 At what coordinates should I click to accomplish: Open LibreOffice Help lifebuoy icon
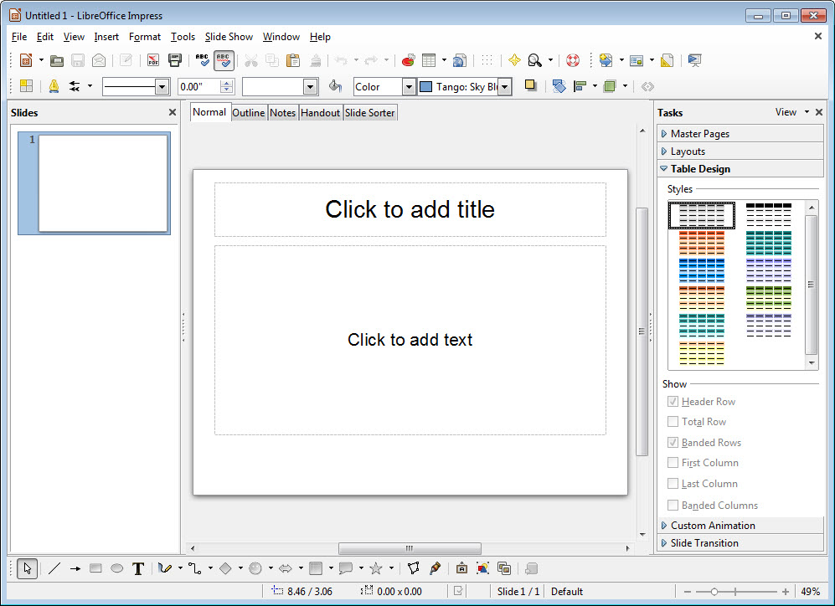click(x=573, y=60)
